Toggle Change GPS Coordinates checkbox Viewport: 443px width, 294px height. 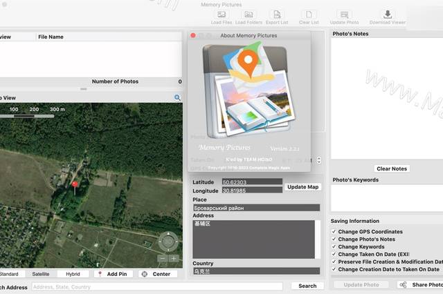334,231
